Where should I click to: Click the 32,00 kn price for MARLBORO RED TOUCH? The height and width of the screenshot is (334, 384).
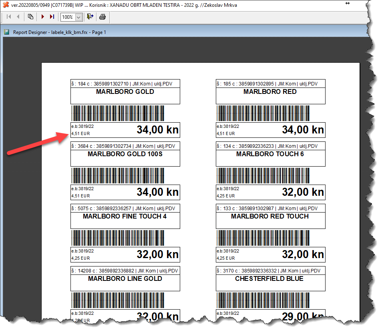point(303,254)
